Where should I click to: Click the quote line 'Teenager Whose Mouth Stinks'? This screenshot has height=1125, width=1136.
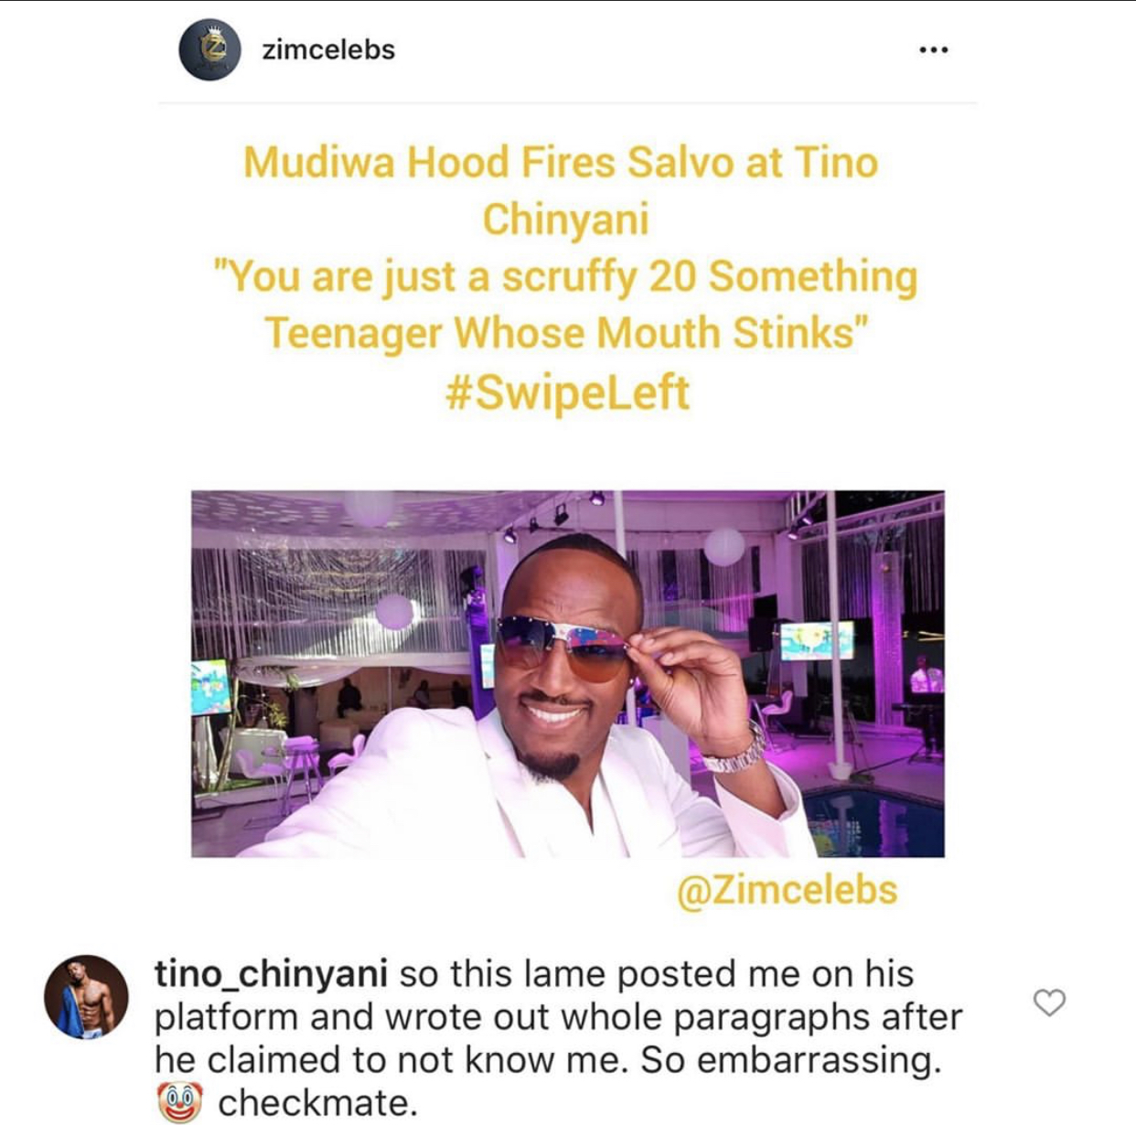565,333
